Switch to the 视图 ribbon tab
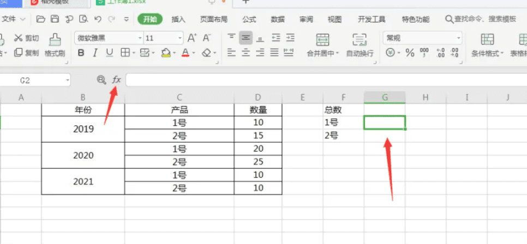527x244 pixels. (335, 19)
